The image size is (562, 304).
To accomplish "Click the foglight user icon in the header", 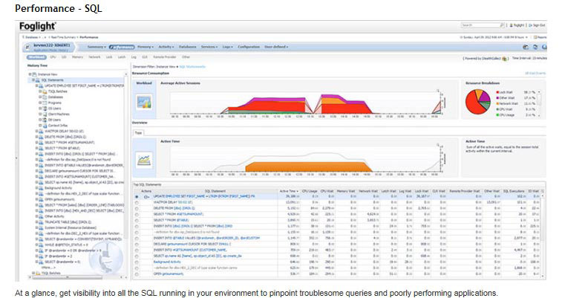I will click(512, 25).
